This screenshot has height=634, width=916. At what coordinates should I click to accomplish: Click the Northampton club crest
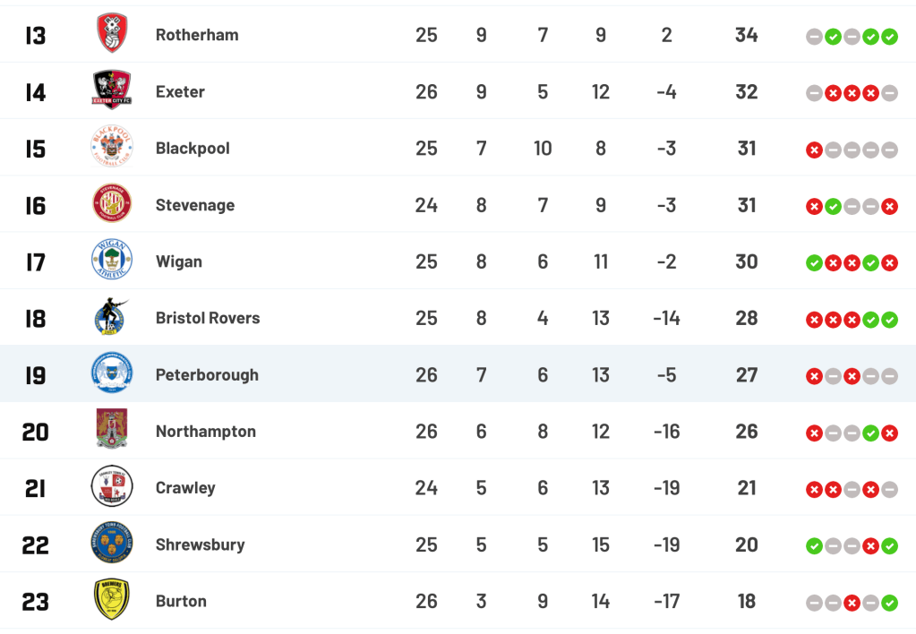112,431
